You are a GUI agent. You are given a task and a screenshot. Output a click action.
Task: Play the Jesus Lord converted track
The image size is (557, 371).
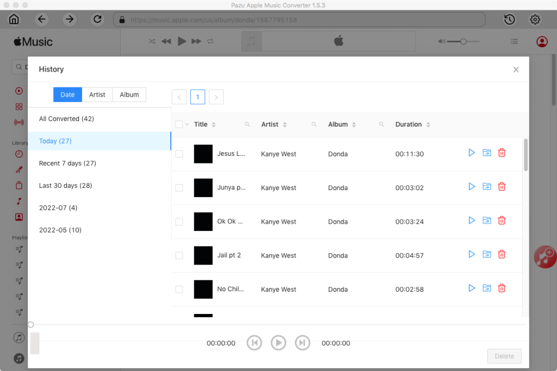[x=472, y=153]
